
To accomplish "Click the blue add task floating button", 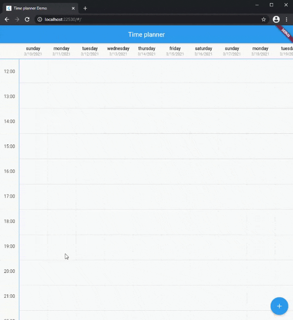I will coord(279,306).
